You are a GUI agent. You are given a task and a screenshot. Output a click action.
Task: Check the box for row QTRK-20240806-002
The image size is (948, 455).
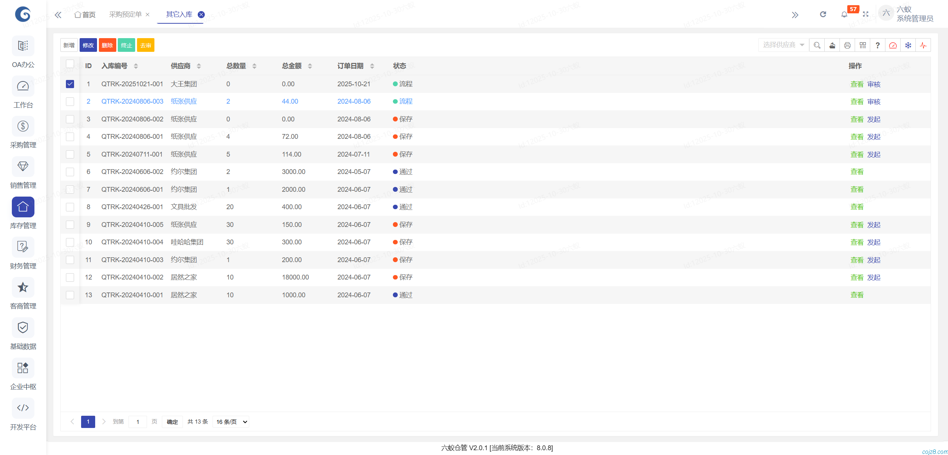(70, 119)
